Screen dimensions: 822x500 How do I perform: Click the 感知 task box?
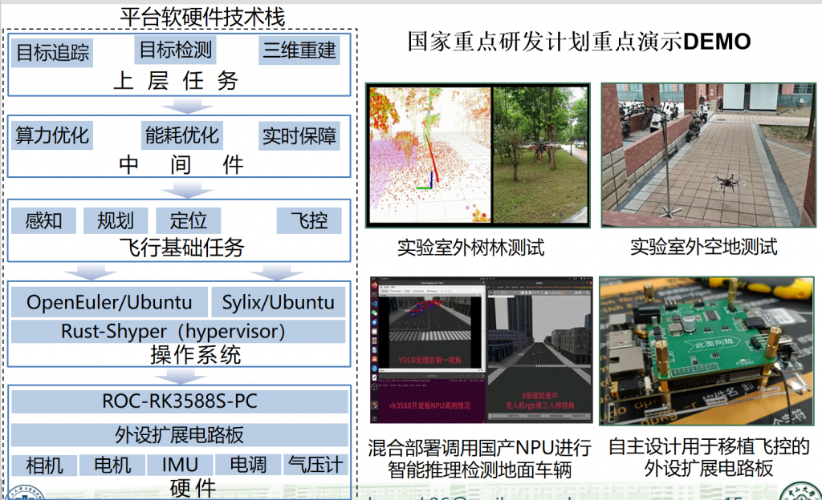click(x=43, y=220)
